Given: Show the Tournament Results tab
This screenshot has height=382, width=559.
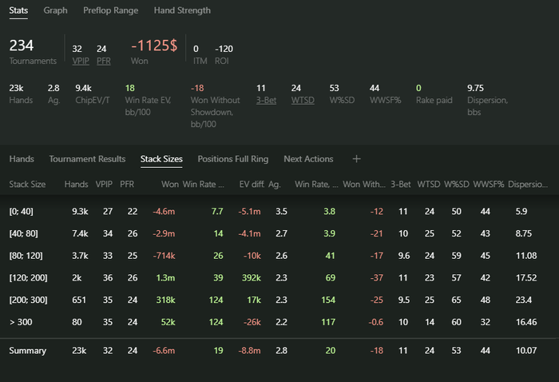Looking at the screenshot, I should 87,159.
